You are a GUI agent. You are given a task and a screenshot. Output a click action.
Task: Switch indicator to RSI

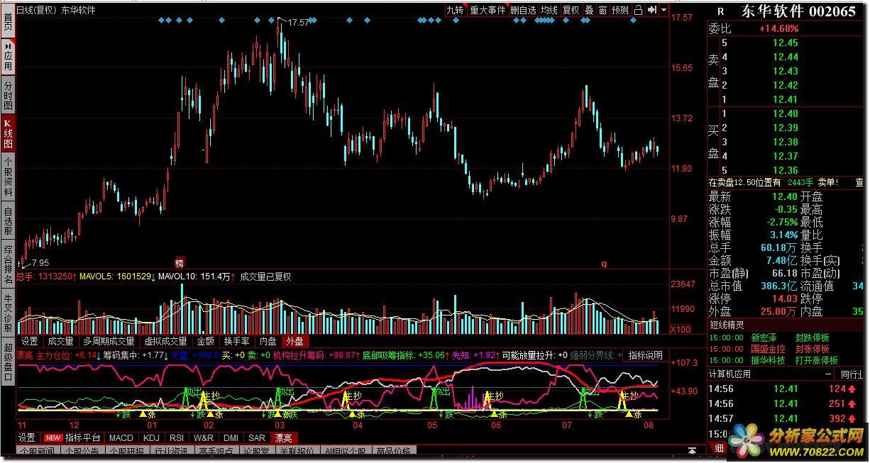point(177,438)
